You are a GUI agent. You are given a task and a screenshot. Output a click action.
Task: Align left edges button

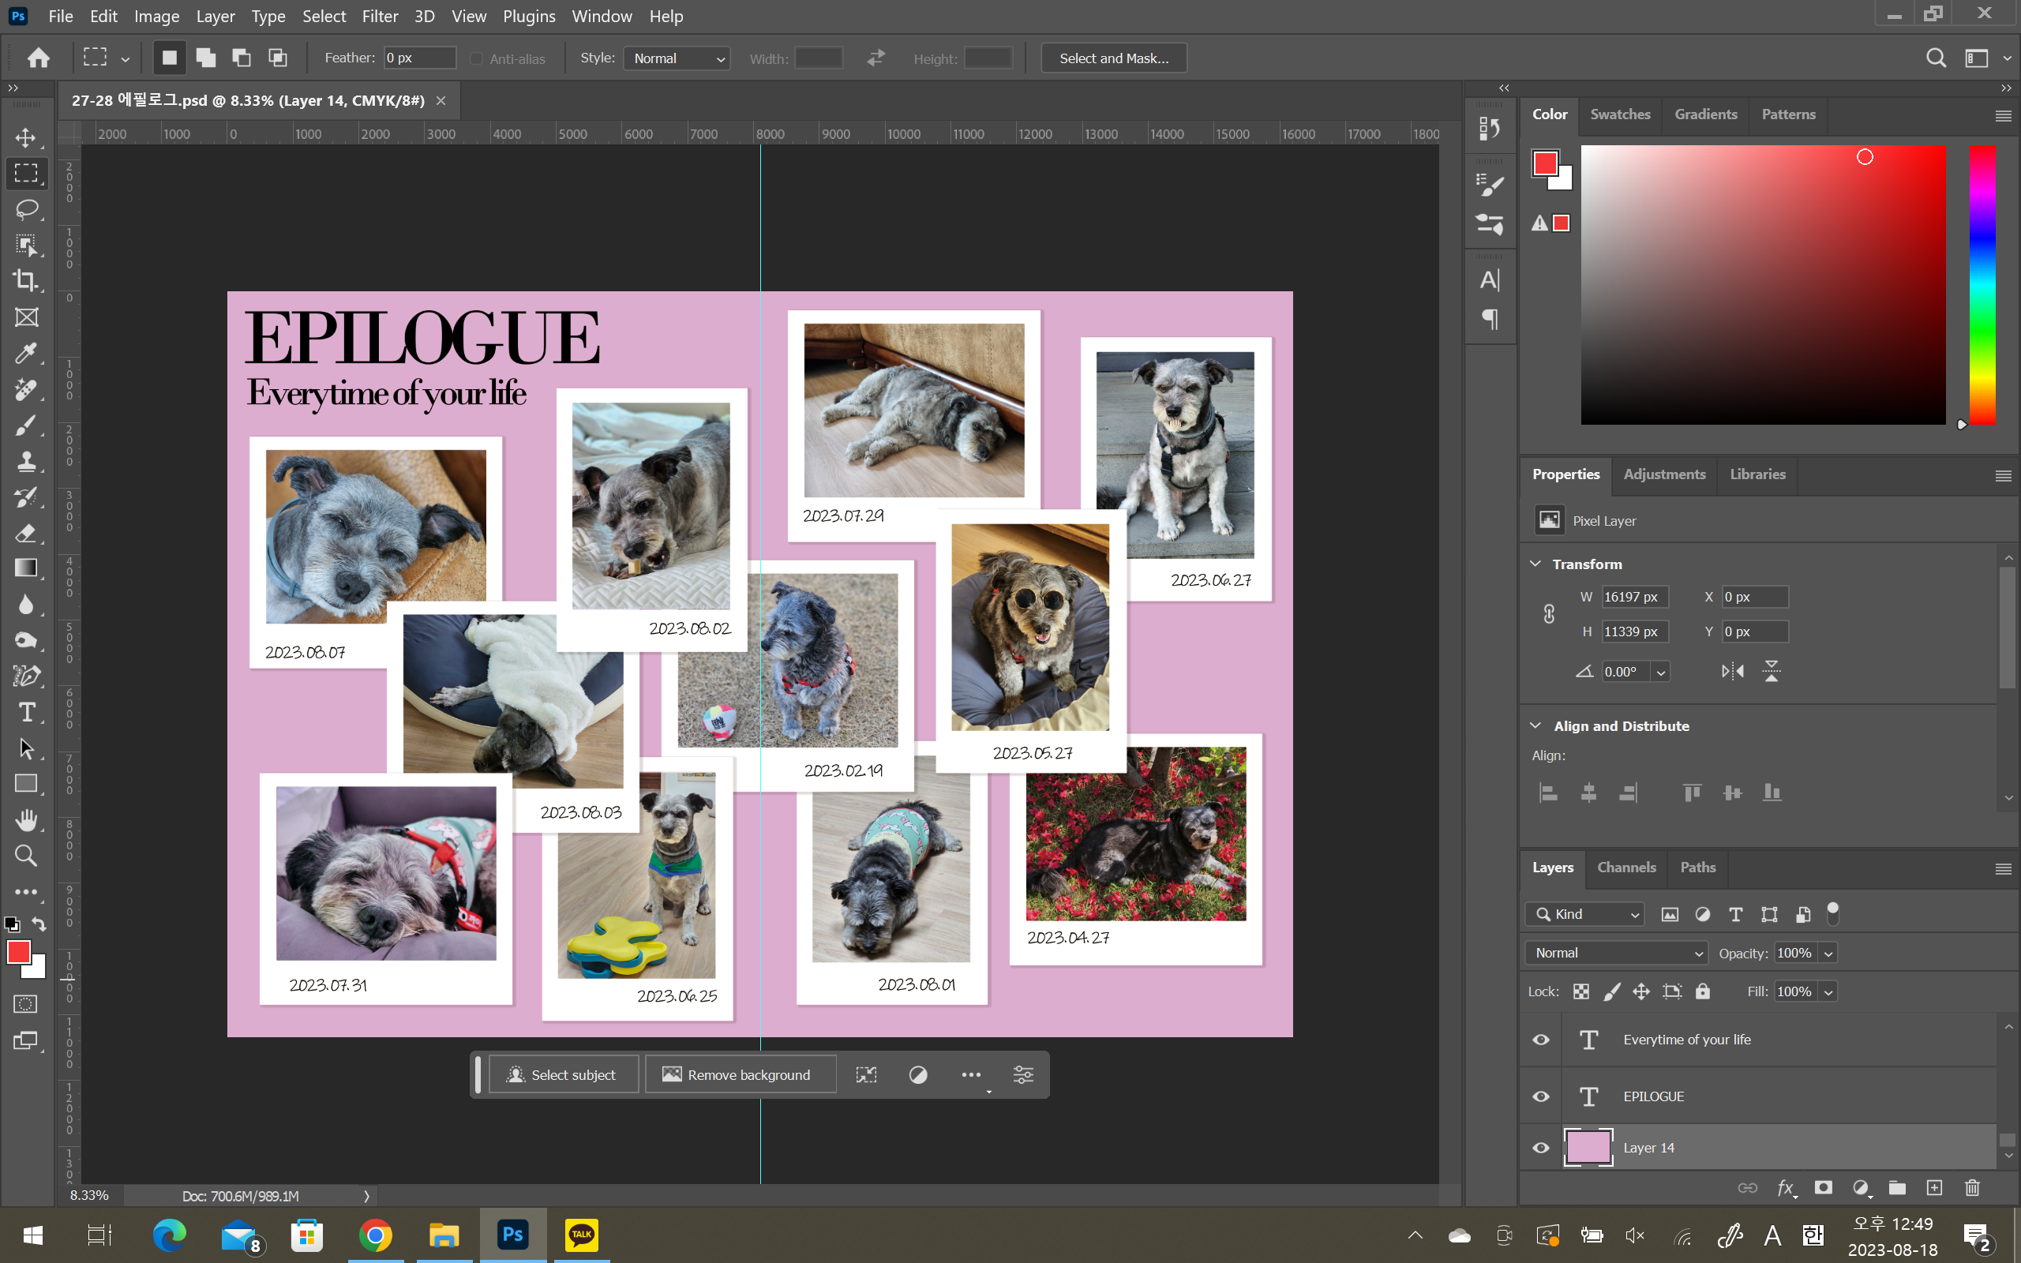tap(1547, 793)
